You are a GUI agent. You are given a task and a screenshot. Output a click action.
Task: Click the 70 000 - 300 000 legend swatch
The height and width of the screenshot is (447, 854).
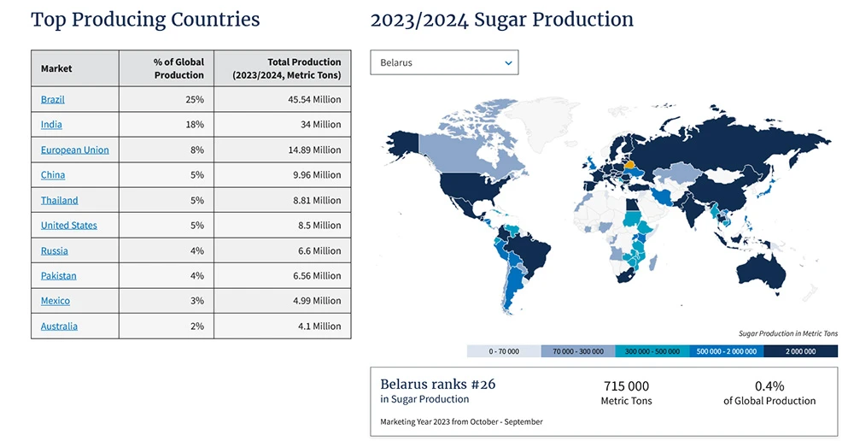[578, 351]
